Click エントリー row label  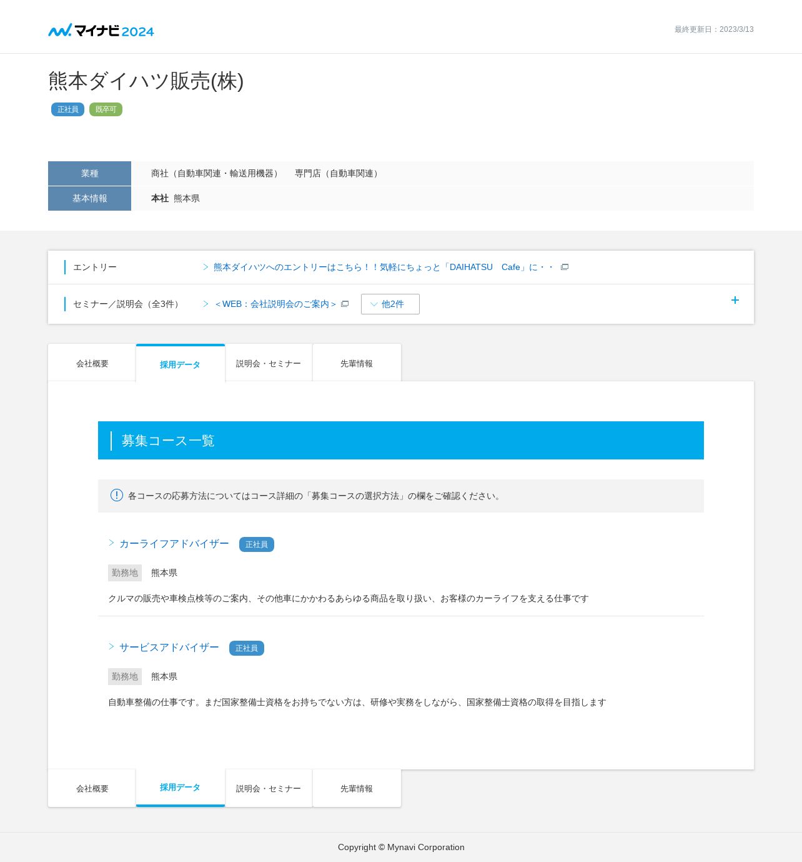pos(95,267)
